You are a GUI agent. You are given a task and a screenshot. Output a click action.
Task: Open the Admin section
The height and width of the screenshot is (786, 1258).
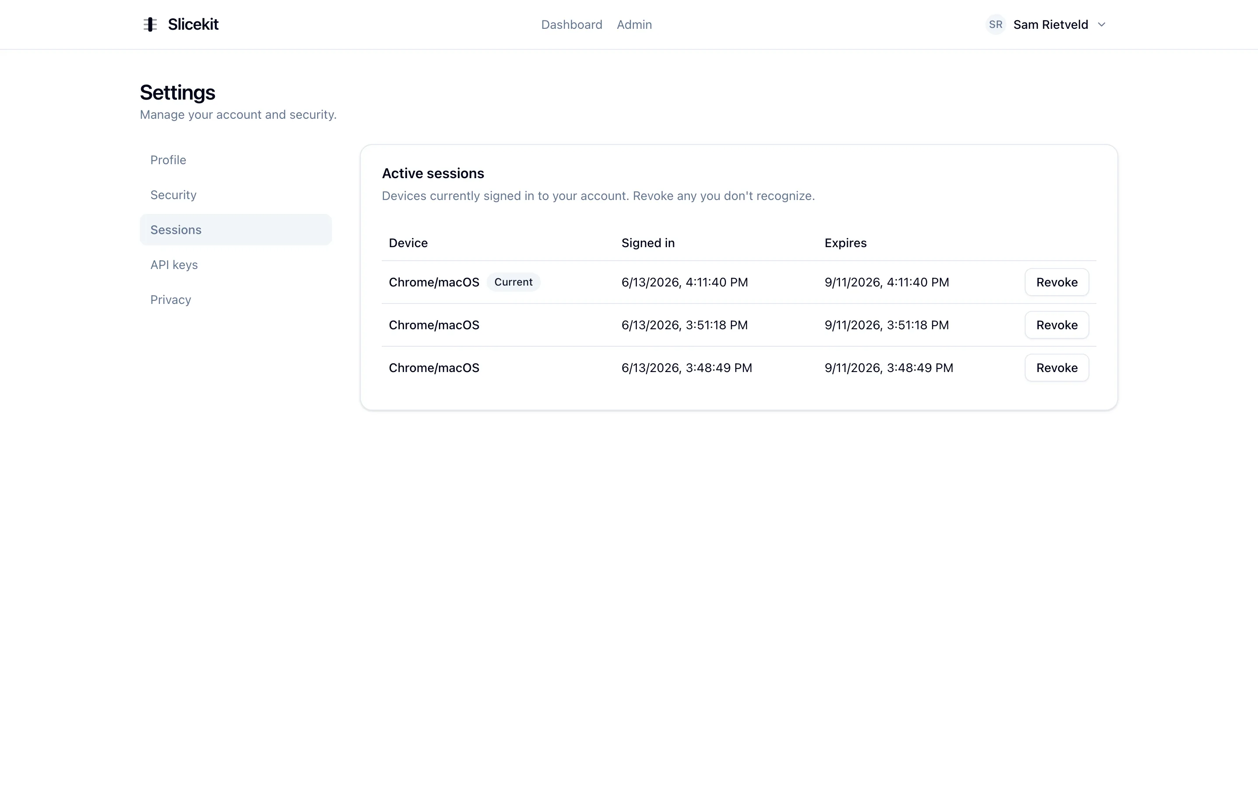(634, 24)
